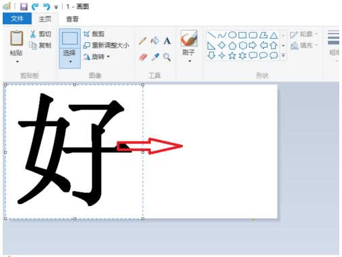
Task: Select the Triangle shape
Action: pyautogui.click(x=273, y=36)
